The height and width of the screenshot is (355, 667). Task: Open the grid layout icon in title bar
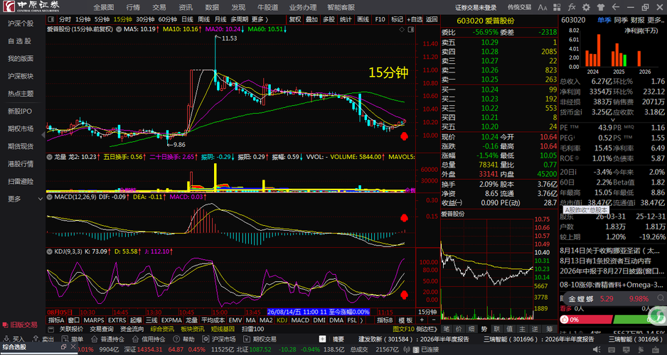coord(558,7)
